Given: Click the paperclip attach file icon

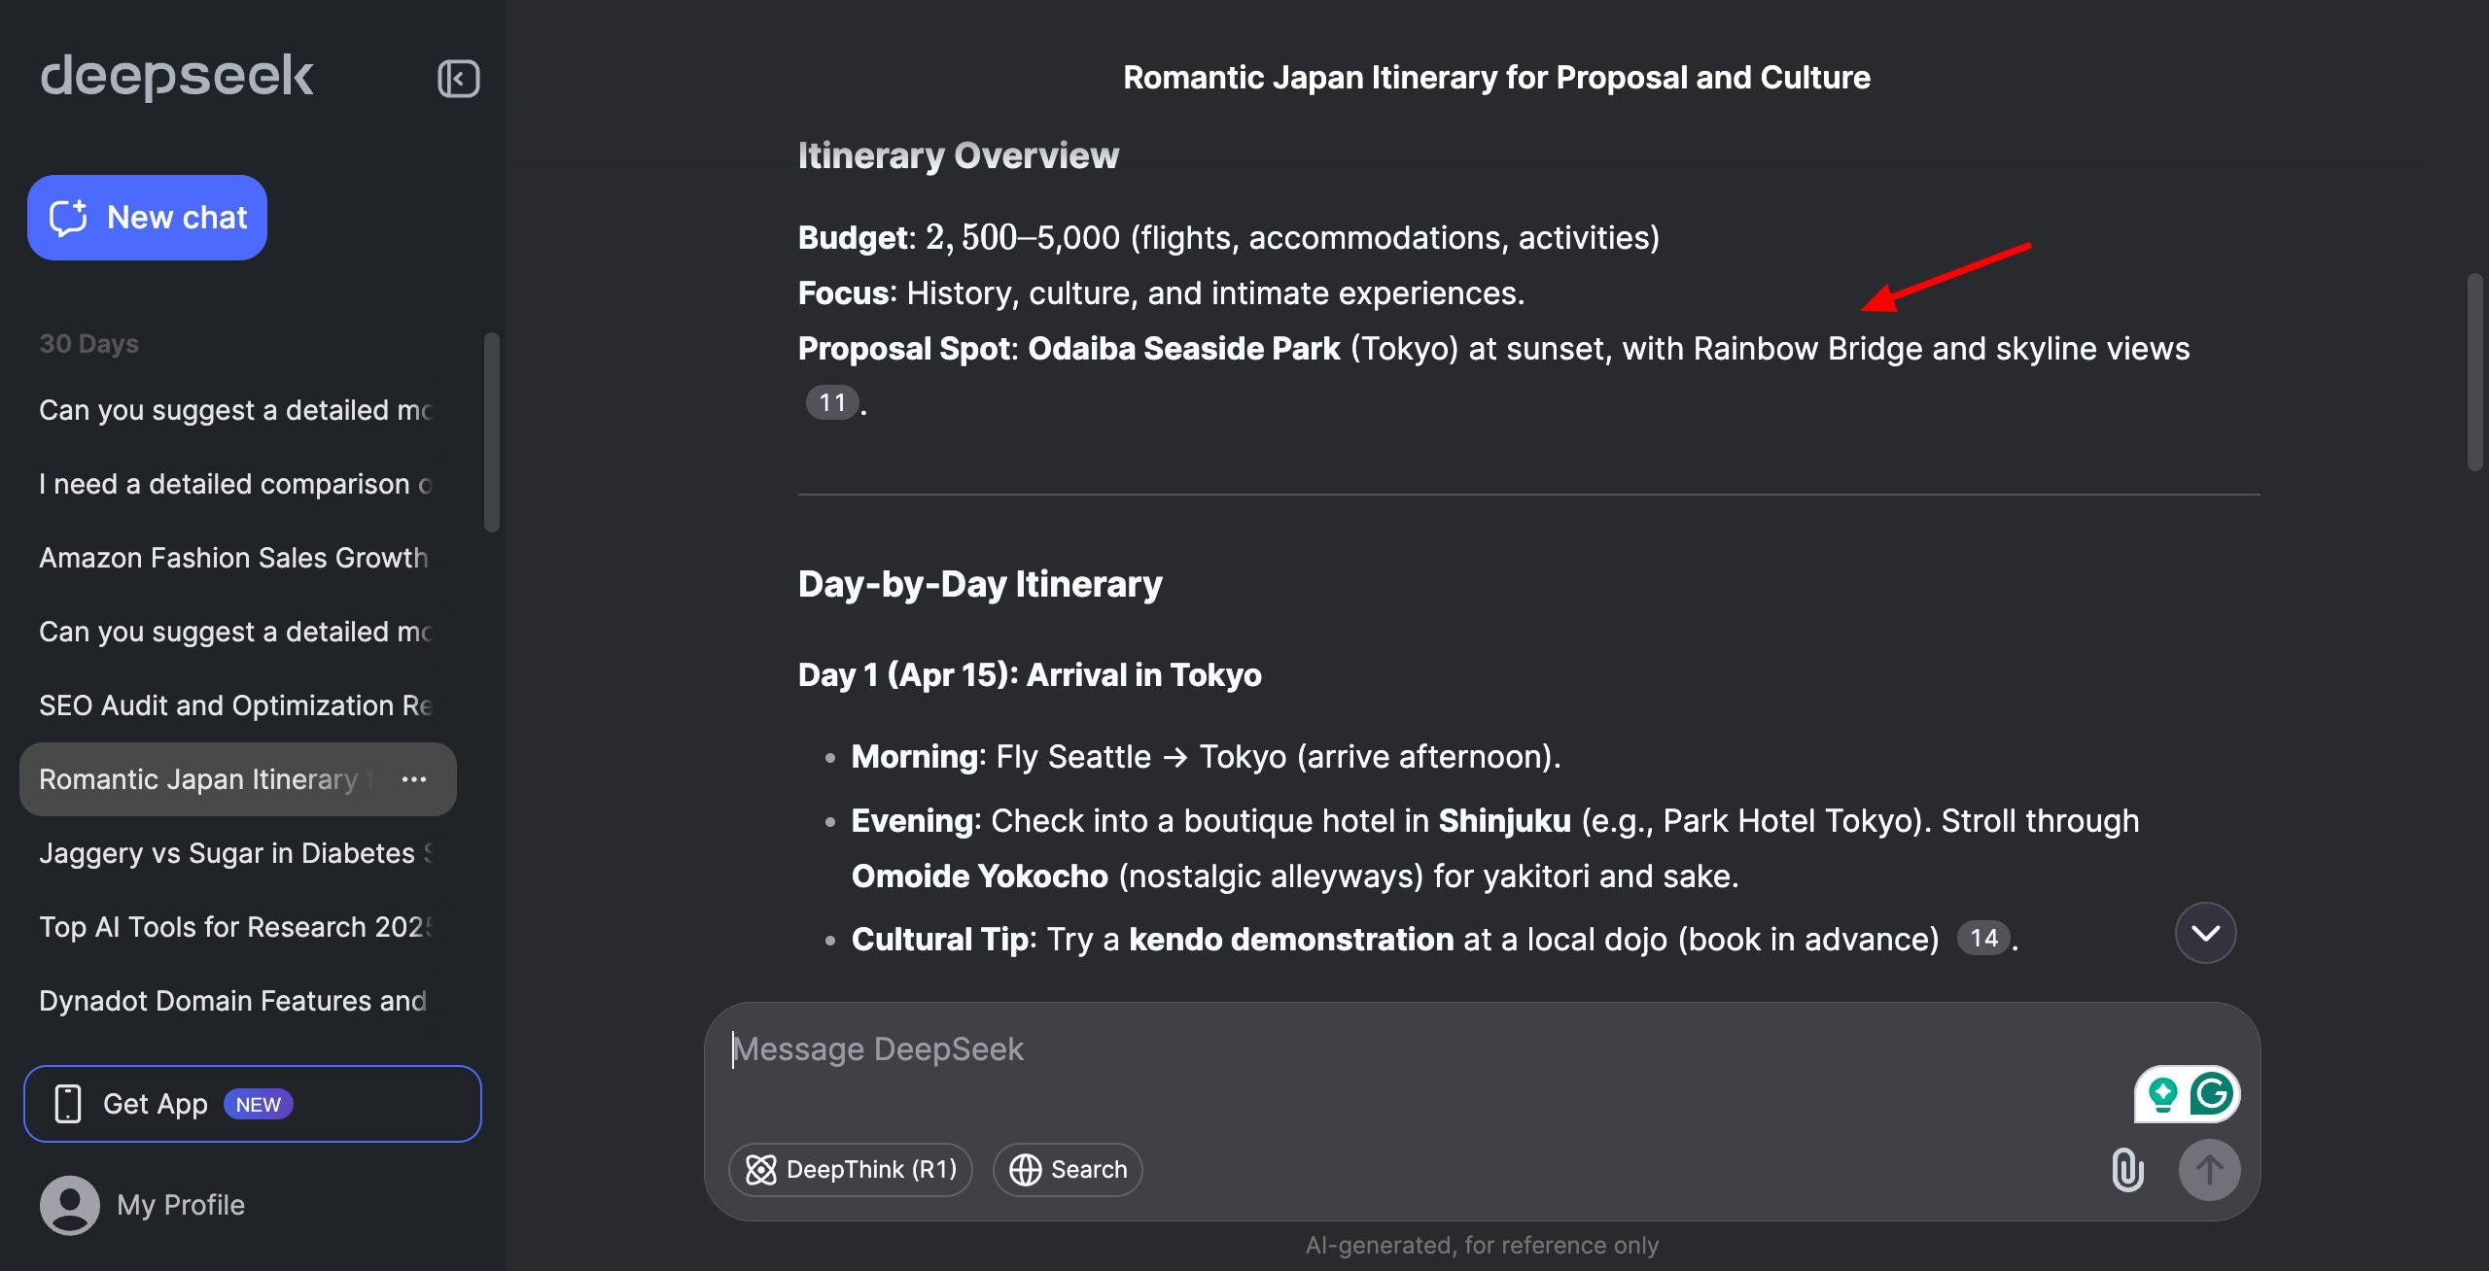Looking at the screenshot, I should coord(2127,1169).
